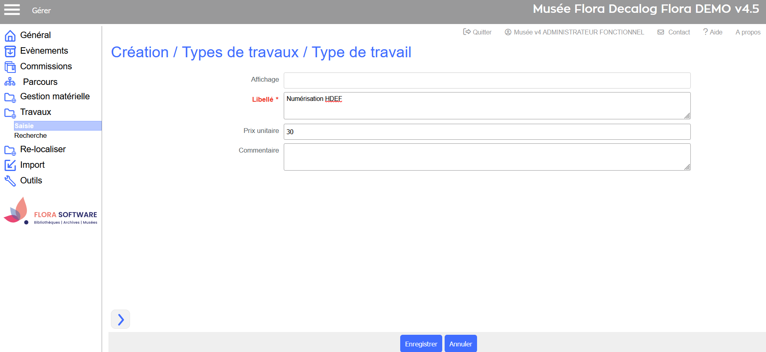Viewport: 766px width, 352px height.
Task: Collapse the Travaux menu section
Action: tap(36, 112)
